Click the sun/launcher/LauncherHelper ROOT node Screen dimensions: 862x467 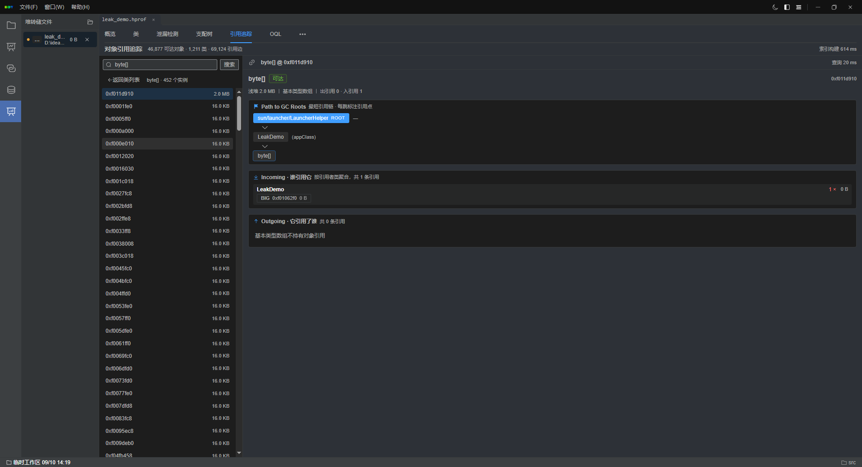(301, 118)
